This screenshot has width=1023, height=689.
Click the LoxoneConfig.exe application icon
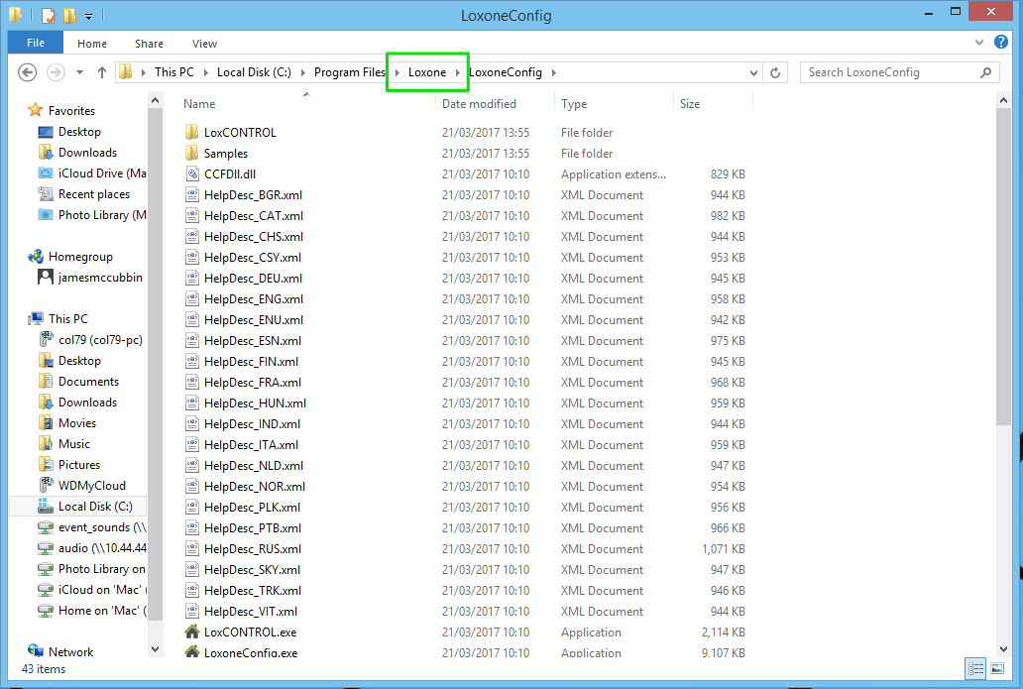(x=192, y=651)
